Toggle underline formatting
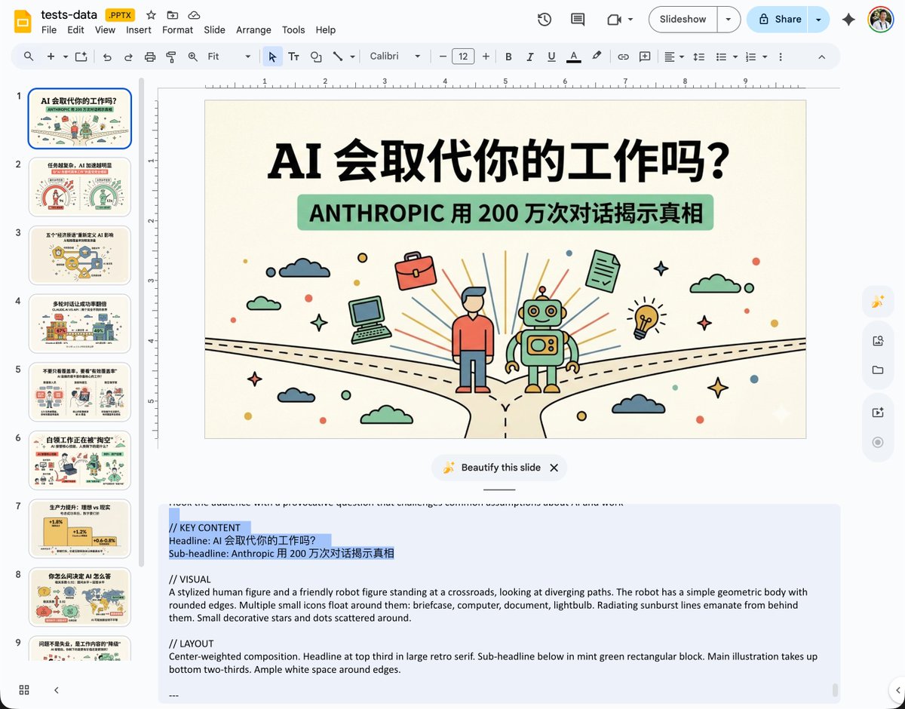 tap(551, 57)
